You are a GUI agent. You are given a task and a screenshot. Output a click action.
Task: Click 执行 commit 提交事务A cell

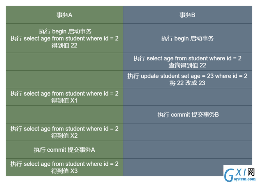tap(64, 150)
